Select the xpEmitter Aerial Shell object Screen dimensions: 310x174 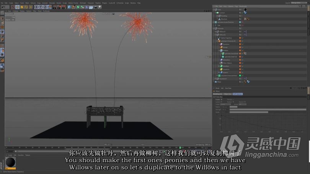(x=231, y=54)
